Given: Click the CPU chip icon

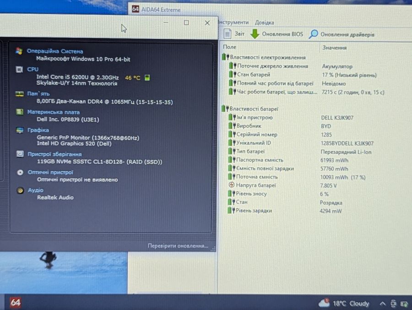Looking at the screenshot, I should pyautogui.click(x=19, y=70).
